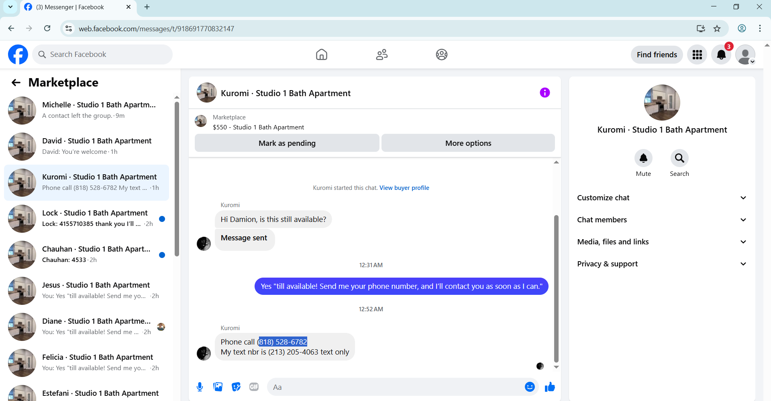
Task: Expand the Privacy & support section
Action: (x=662, y=264)
